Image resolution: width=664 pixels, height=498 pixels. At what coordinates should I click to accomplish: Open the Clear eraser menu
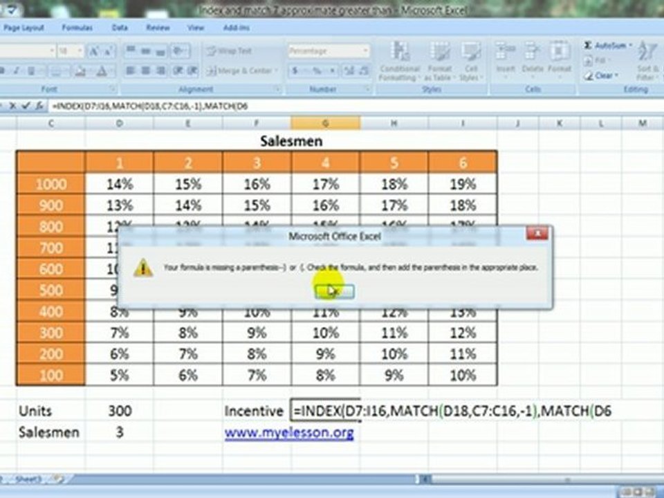pyautogui.click(x=601, y=76)
